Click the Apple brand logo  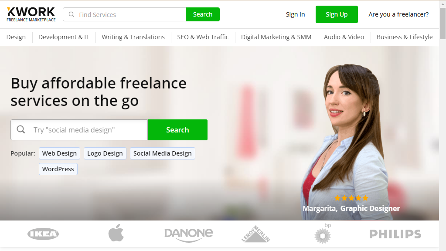point(116,233)
